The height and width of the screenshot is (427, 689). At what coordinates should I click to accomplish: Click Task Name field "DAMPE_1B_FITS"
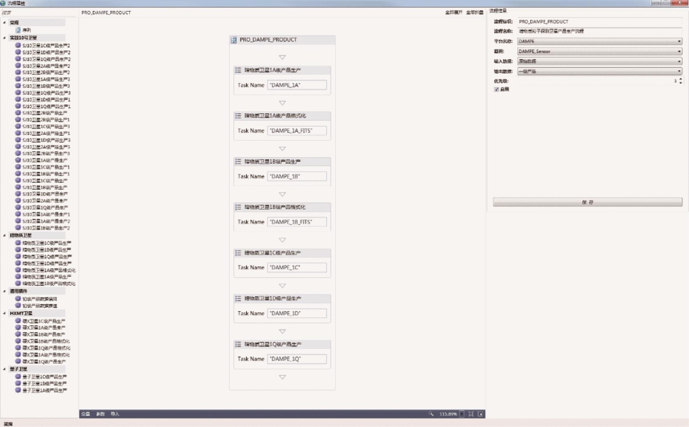(297, 222)
